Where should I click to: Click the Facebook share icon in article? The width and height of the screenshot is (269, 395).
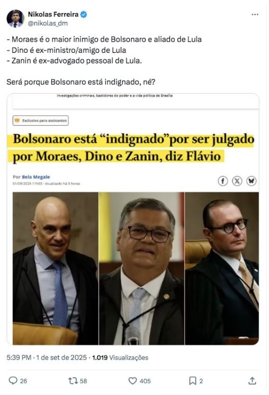[x=222, y=181]
